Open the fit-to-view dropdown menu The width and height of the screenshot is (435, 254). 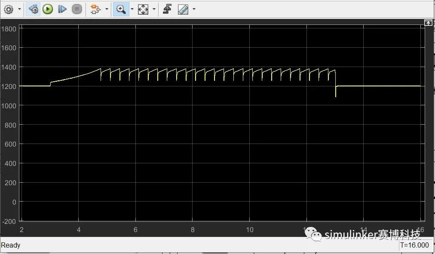[x=154, y=9]
